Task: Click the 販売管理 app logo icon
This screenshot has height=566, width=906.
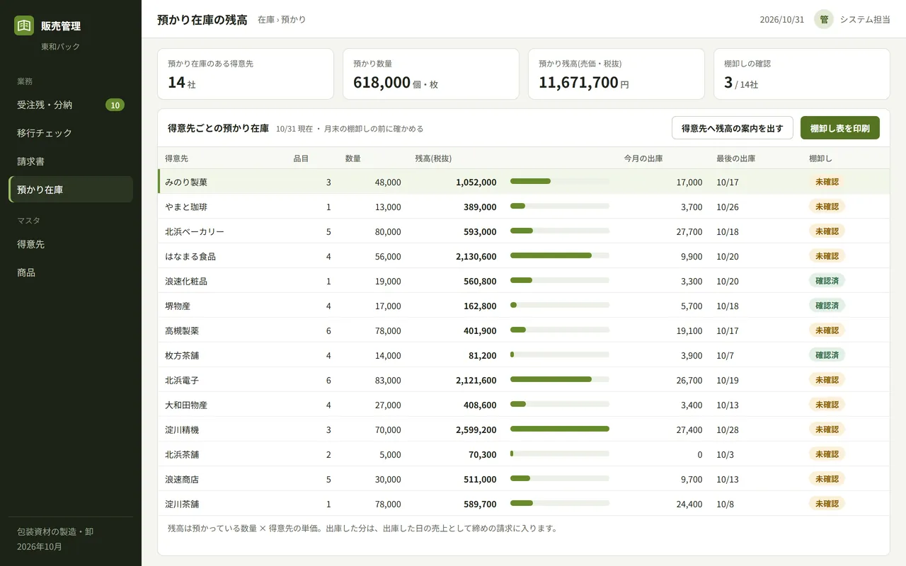Action: click(x=24, y=25)
